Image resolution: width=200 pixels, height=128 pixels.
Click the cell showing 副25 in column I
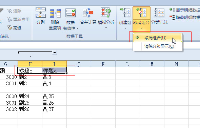click(x=54, y=96)
